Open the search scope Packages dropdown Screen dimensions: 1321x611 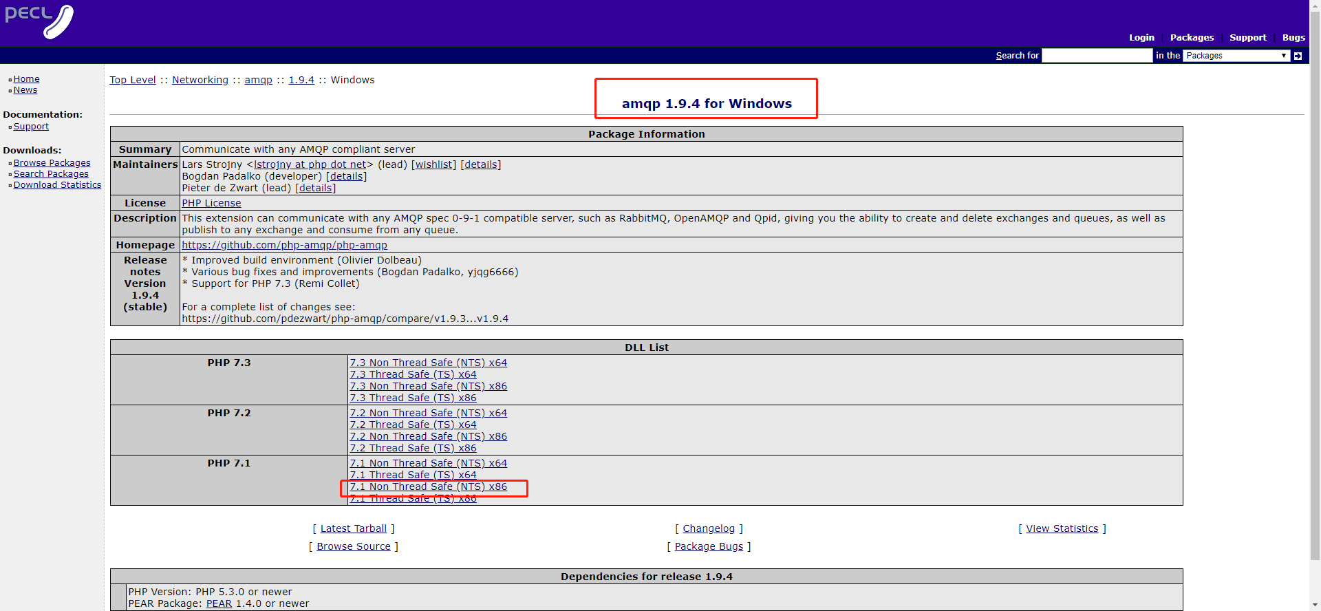(x=1236, y=56)
